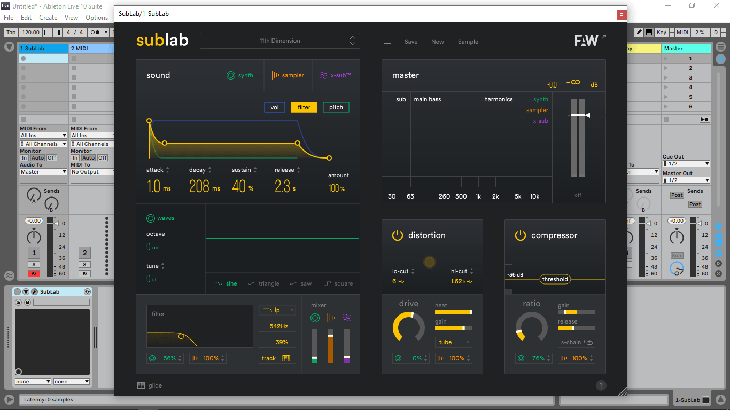Click the Tap tempo button
This screenshot has width=730, height=410.
[x=11, y=32]
